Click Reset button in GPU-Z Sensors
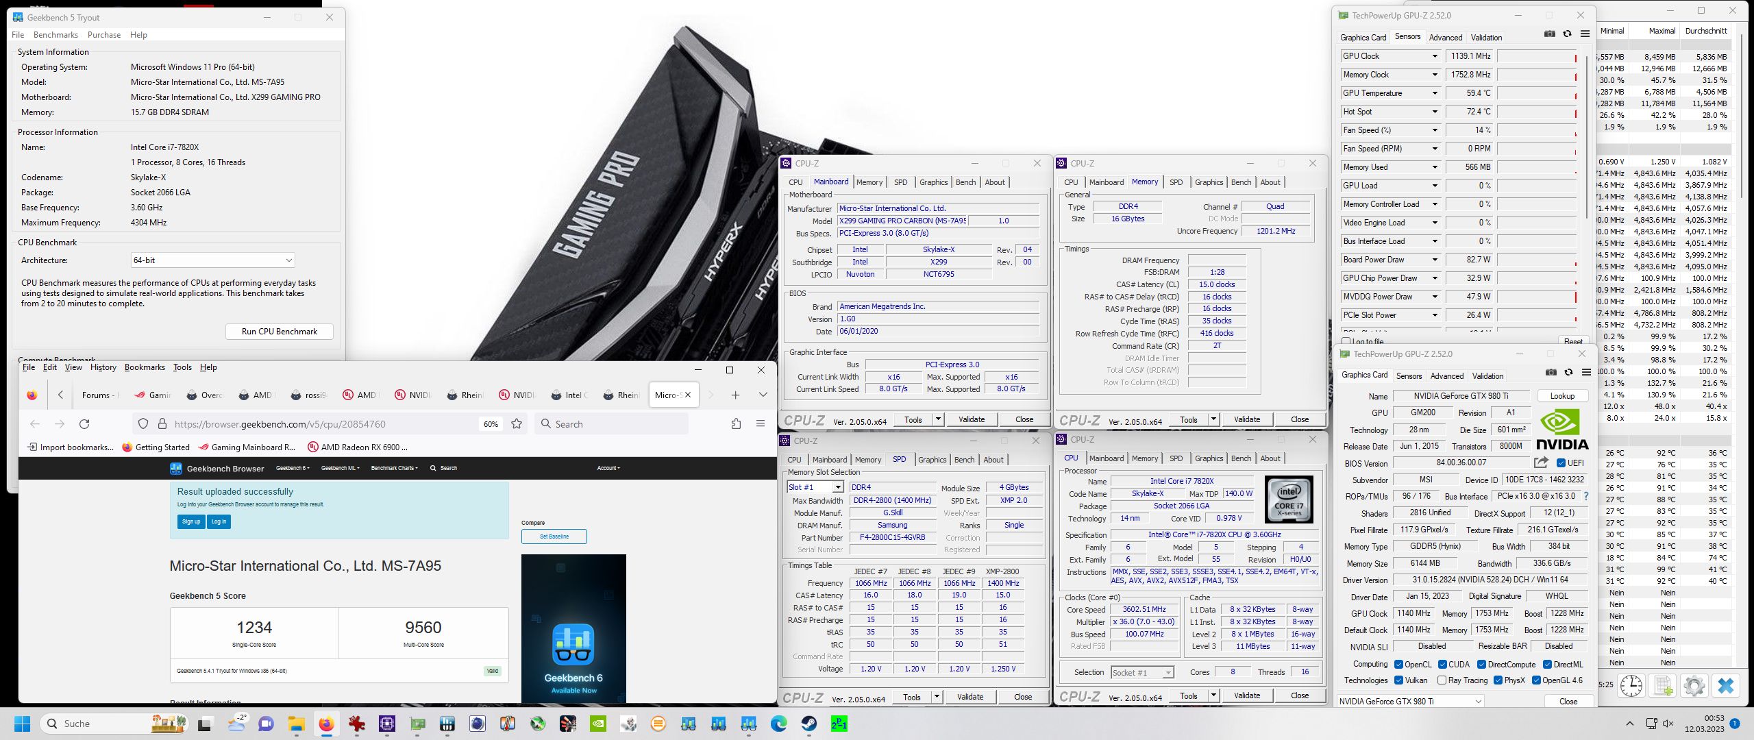Image resolution: width=1754 pixels, height=740 pixels. (x=1573, y=341)
